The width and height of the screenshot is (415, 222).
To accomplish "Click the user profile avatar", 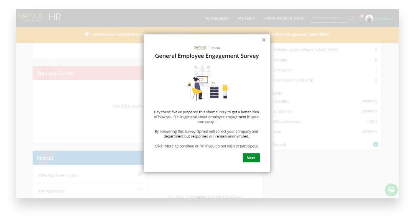I will (369, 18).
